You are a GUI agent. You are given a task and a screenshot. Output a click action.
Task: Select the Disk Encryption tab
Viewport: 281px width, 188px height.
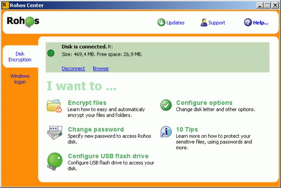(x=20, y=57)
